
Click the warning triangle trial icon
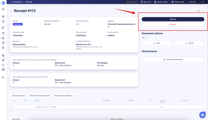(128, 2)
